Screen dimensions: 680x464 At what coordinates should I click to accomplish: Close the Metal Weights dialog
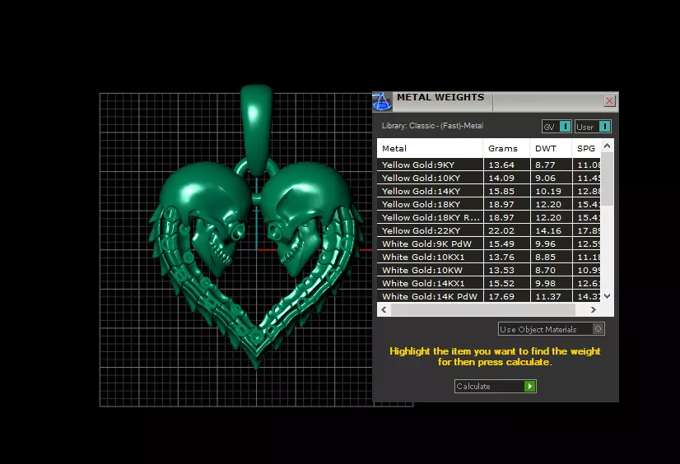(609, 101)
